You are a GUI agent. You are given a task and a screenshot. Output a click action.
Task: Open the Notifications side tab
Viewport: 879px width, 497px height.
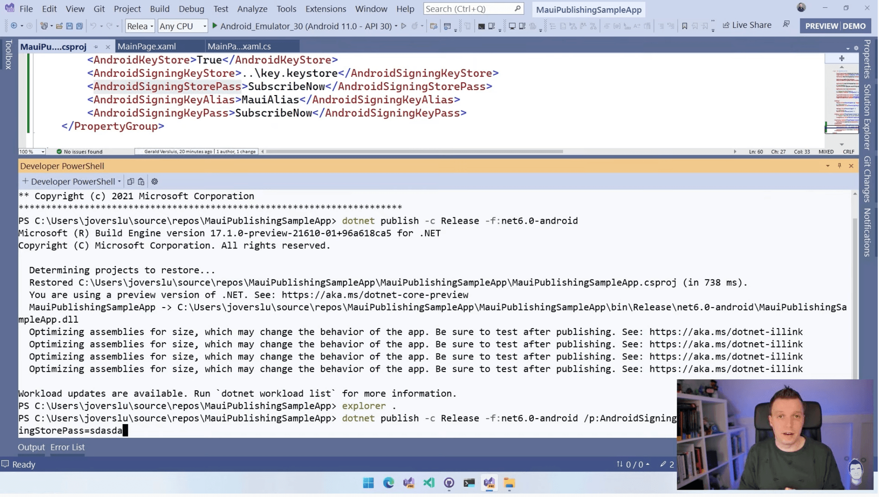pos(867,232)
